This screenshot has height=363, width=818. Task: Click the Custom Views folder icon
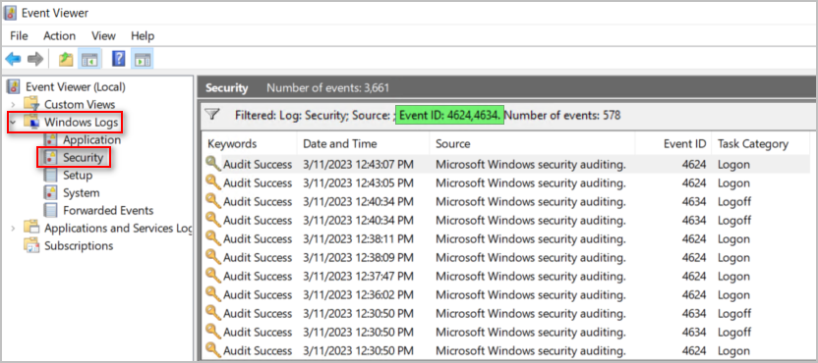tap(31, 104)
